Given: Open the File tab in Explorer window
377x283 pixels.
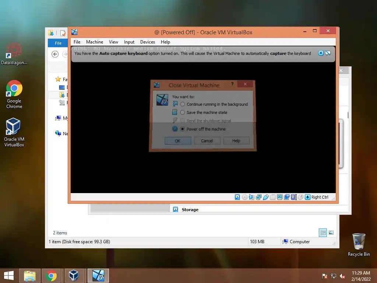Looking at the screenshot, I should tap(58, 43).
